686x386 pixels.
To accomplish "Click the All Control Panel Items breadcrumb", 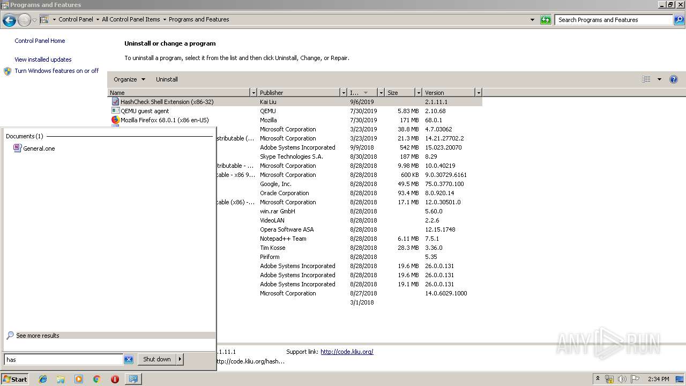I will click(131, 19).
